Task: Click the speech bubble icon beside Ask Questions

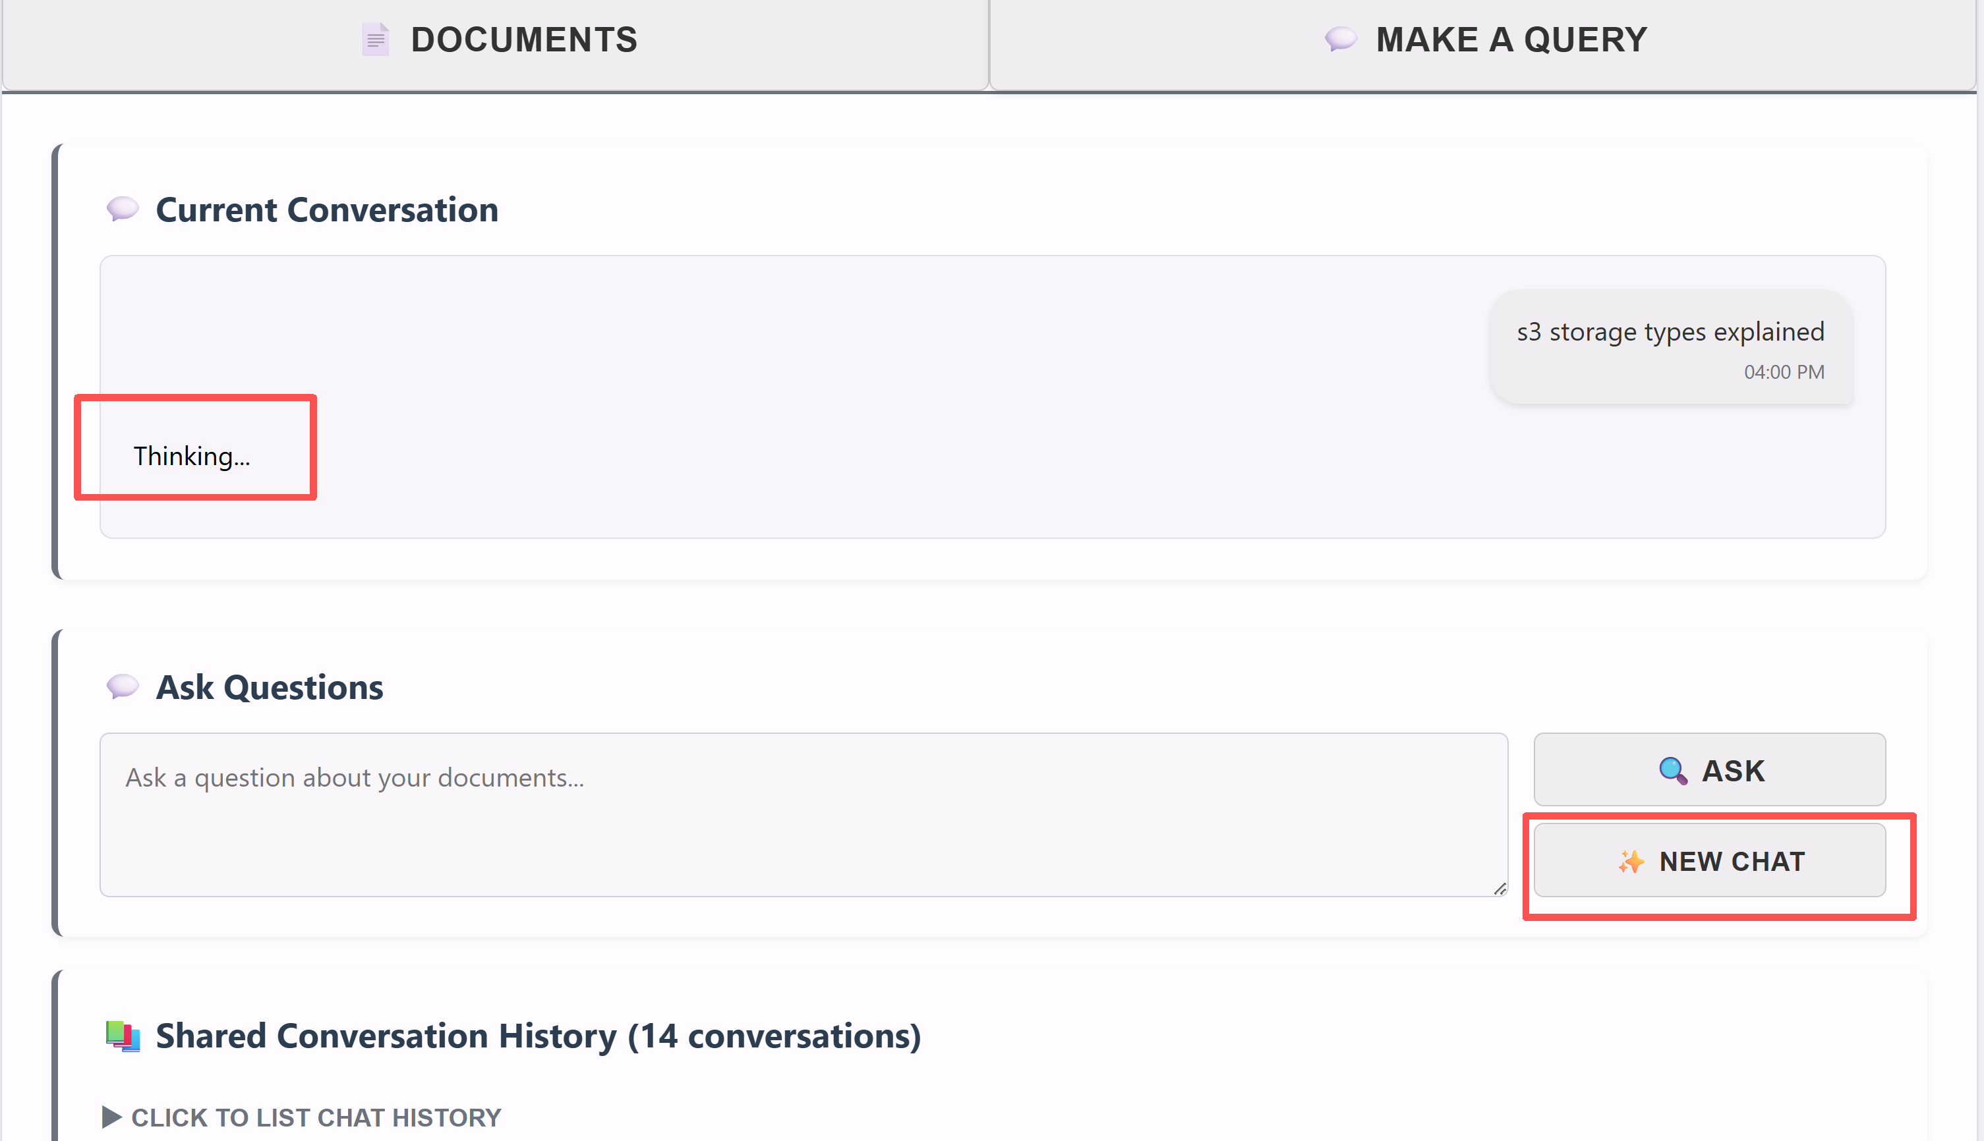Action: (x=123, y=686)
